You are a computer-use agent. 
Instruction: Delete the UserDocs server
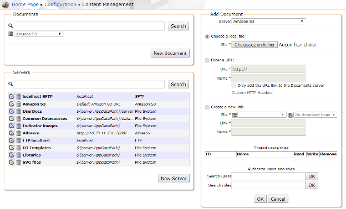pos(19,111)
